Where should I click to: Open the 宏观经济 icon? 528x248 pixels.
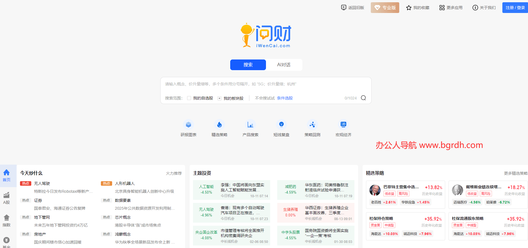343,125
